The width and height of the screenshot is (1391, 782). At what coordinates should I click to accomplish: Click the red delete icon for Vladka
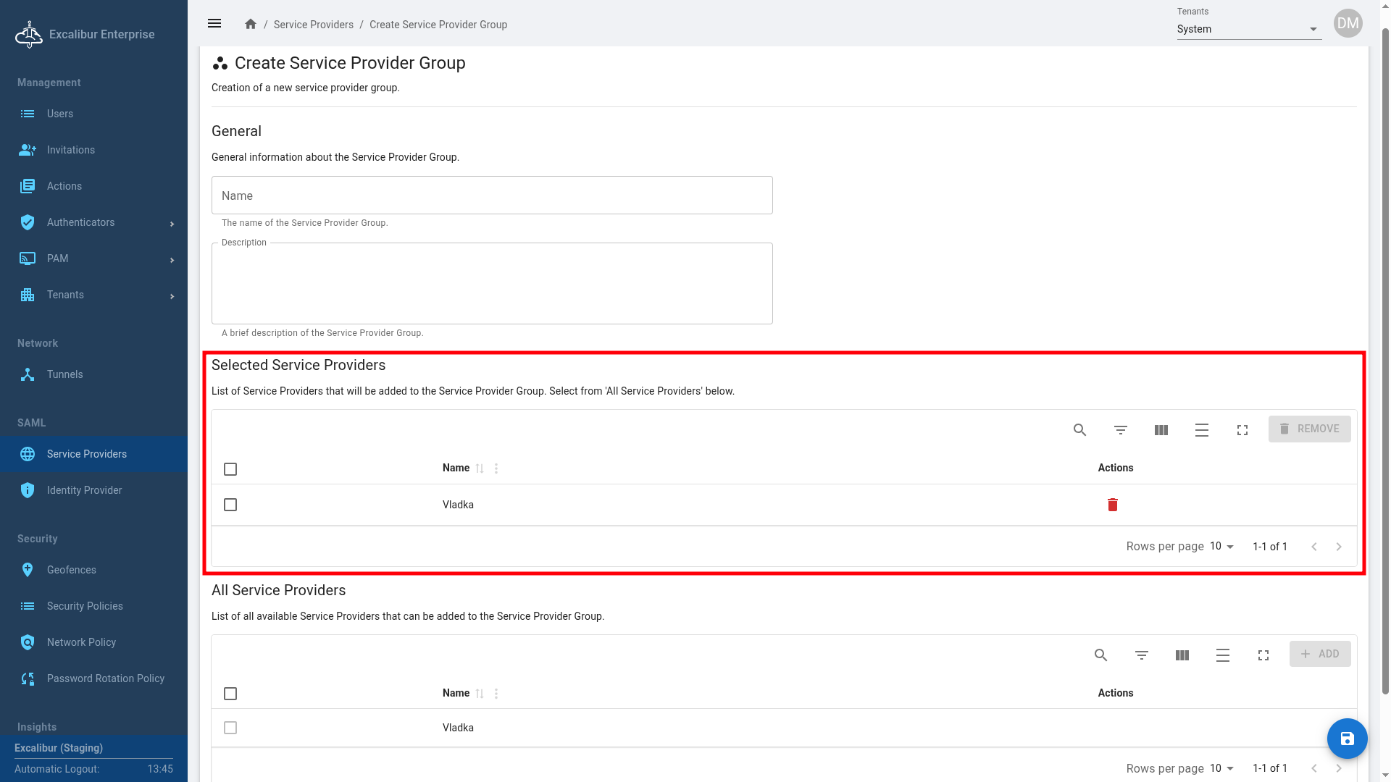point(1113,505)
